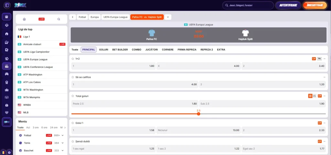Image resolution: width=331 pixels, height=155 pixels.
Task: Select the EXTRA tab
Action: 221,50
